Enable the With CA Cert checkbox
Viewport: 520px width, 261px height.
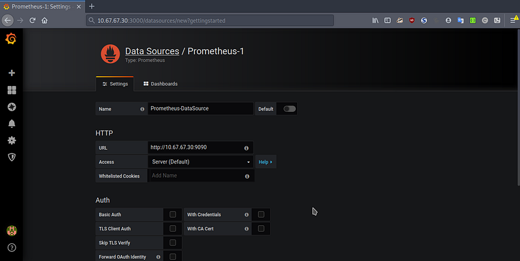[x=261, y=228]
